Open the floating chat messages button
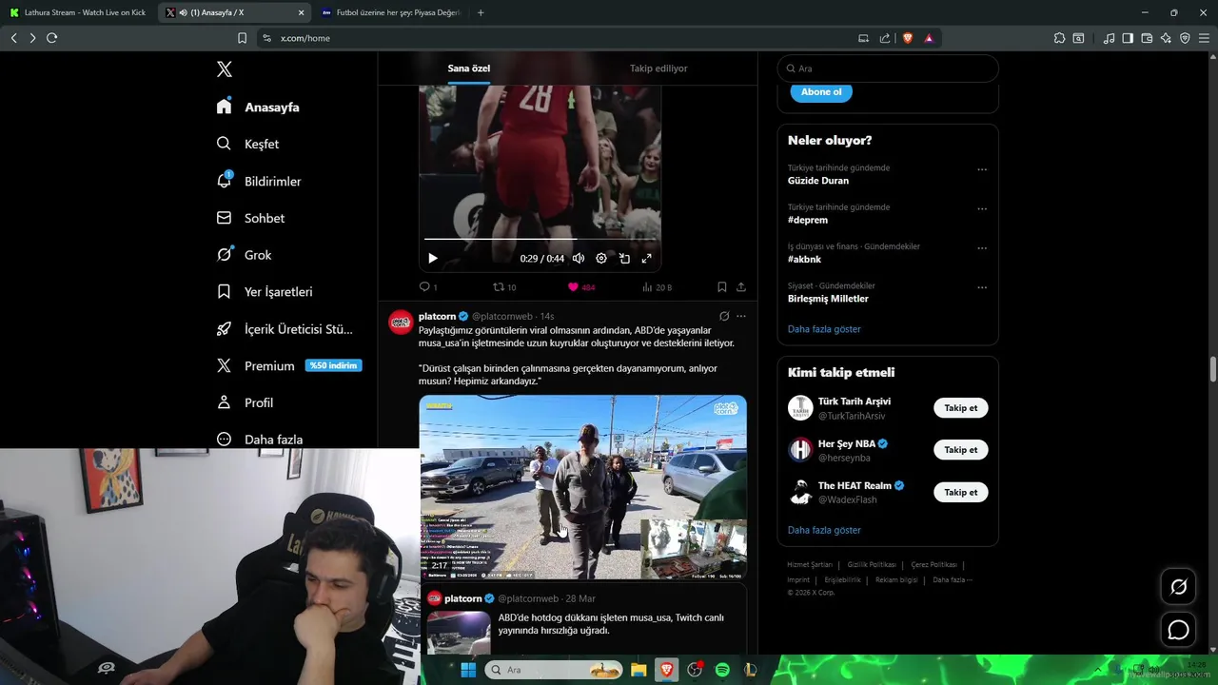The width and height of the screenshot is (1218, 685). click(1178, 630)
